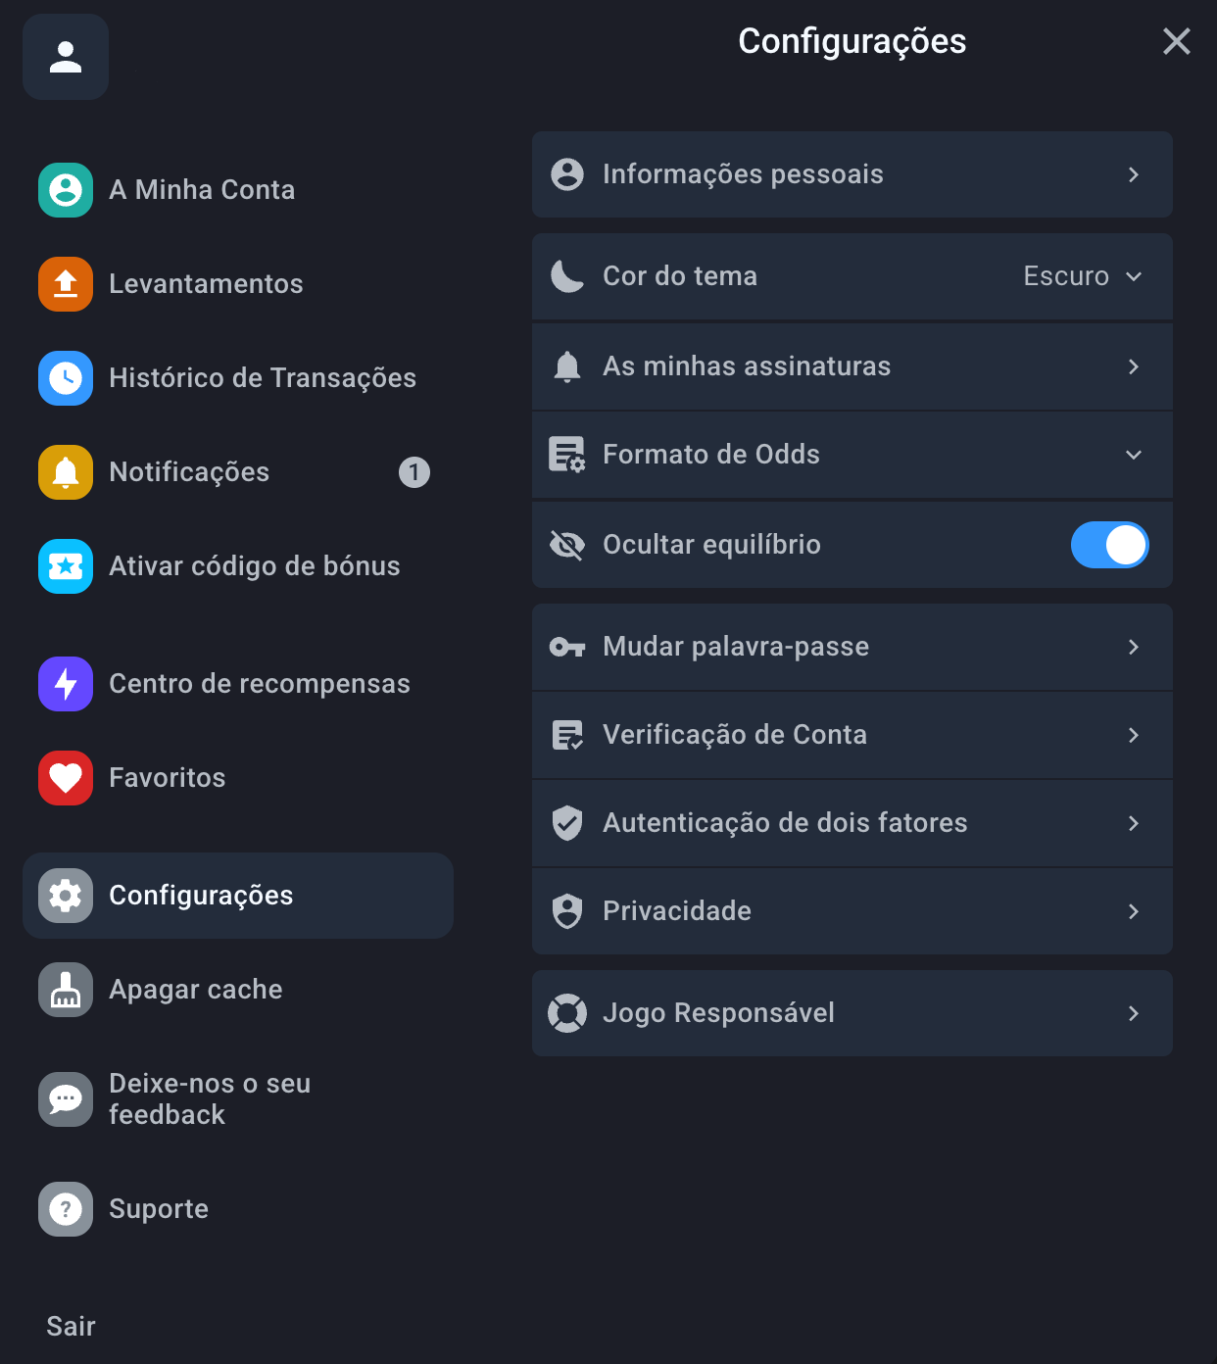Open Centro de recompensas lightning icon
This screenshot has height=1364, width=1217.
(x=65, y=684)
